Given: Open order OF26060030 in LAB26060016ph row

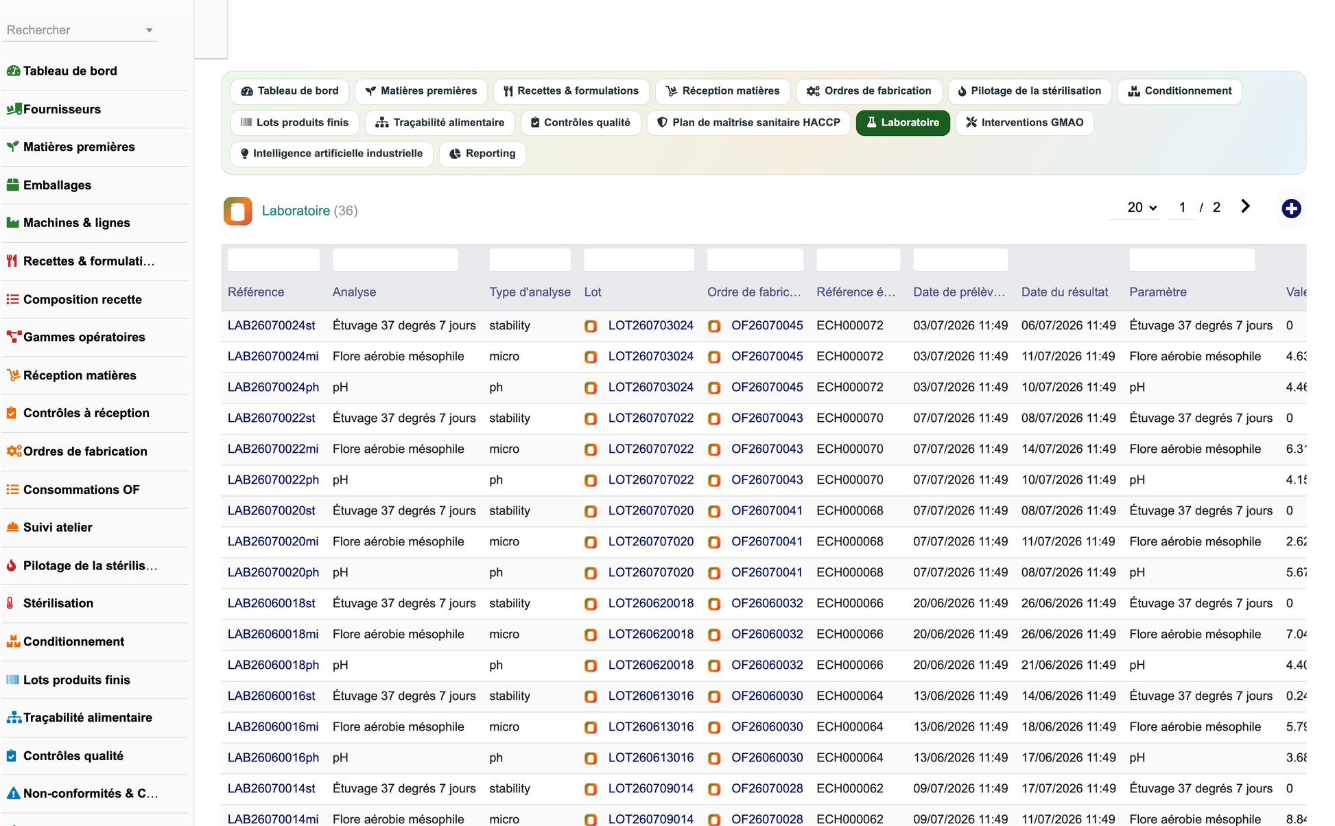Looking at the screenshot, I should pos(767,757).
